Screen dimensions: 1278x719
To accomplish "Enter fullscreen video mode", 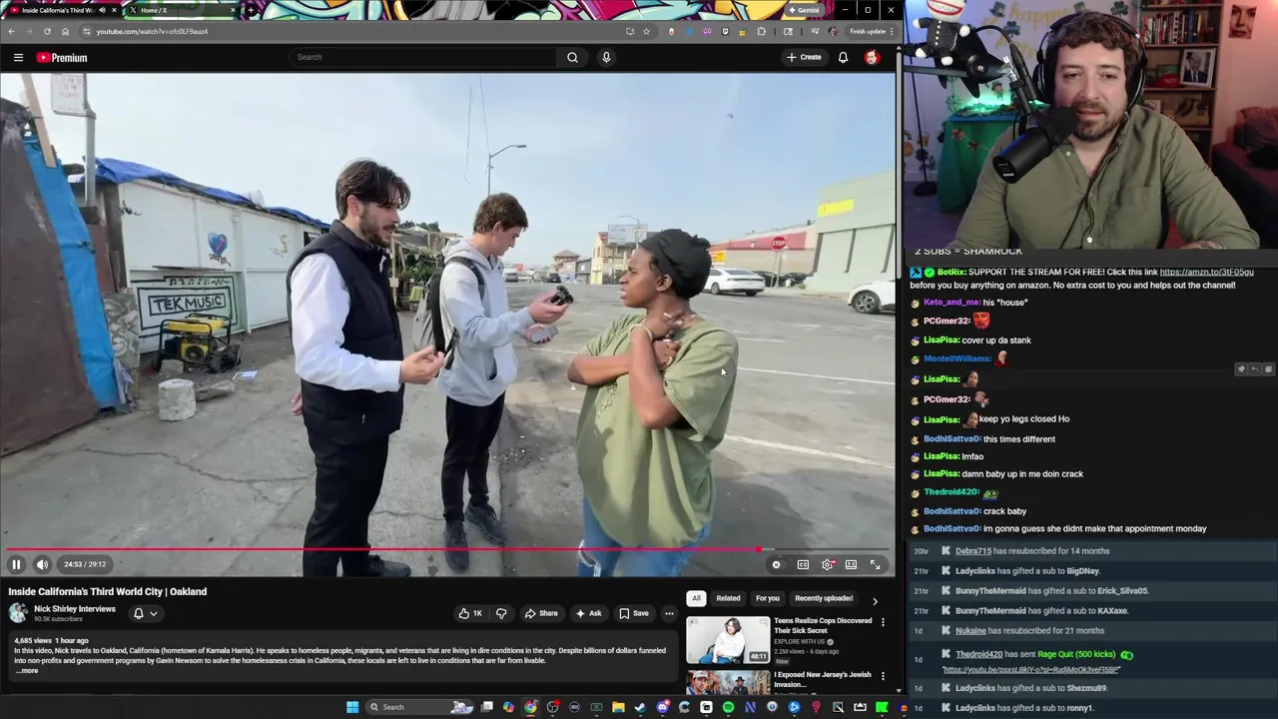I will (875, 564).
